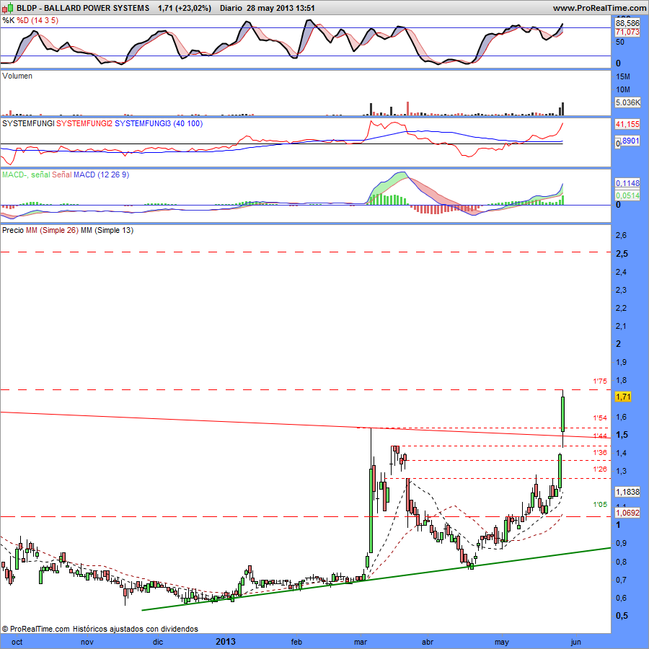Click the 1,0692 moving average value tag
649x649 pixels.
coord(627,513)
